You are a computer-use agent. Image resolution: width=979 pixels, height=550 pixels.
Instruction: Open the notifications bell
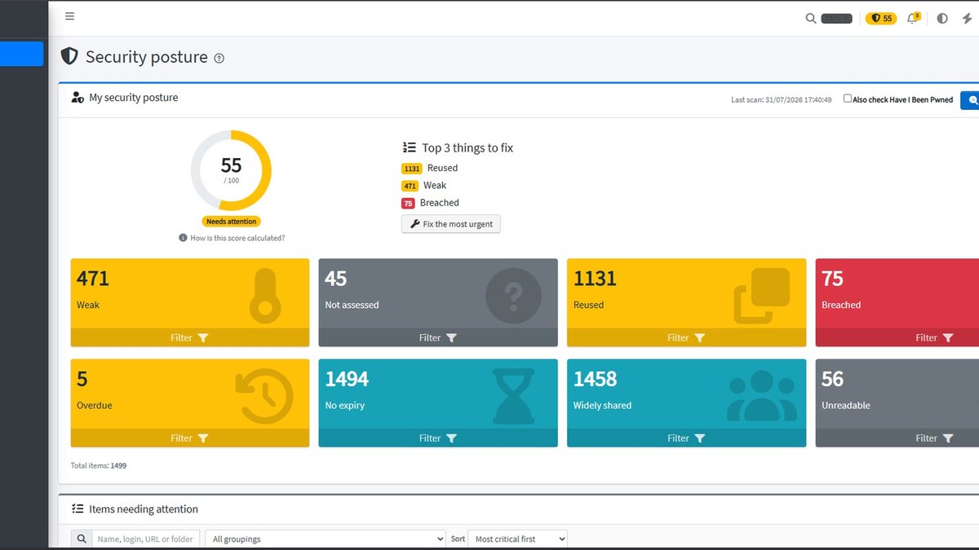coord(913,18)
